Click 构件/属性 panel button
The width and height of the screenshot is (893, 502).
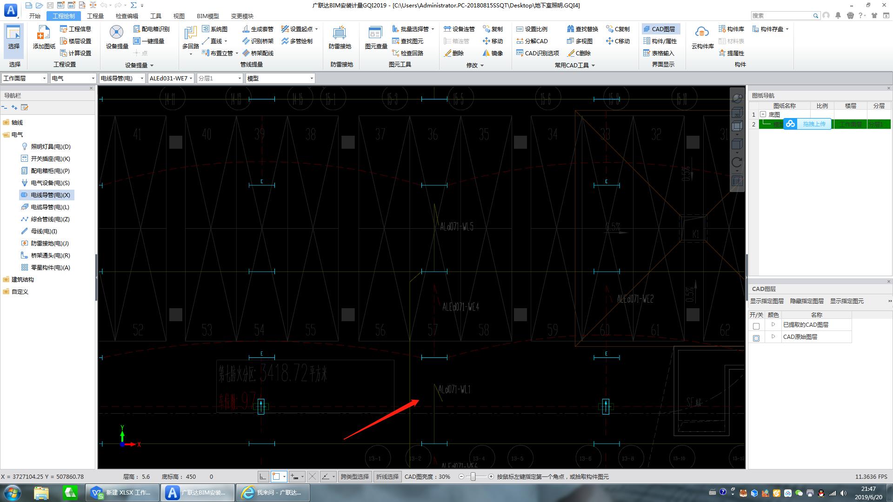[660, 41]
